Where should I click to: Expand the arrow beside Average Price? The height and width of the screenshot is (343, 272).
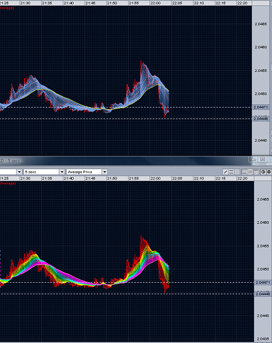(105, 172)
